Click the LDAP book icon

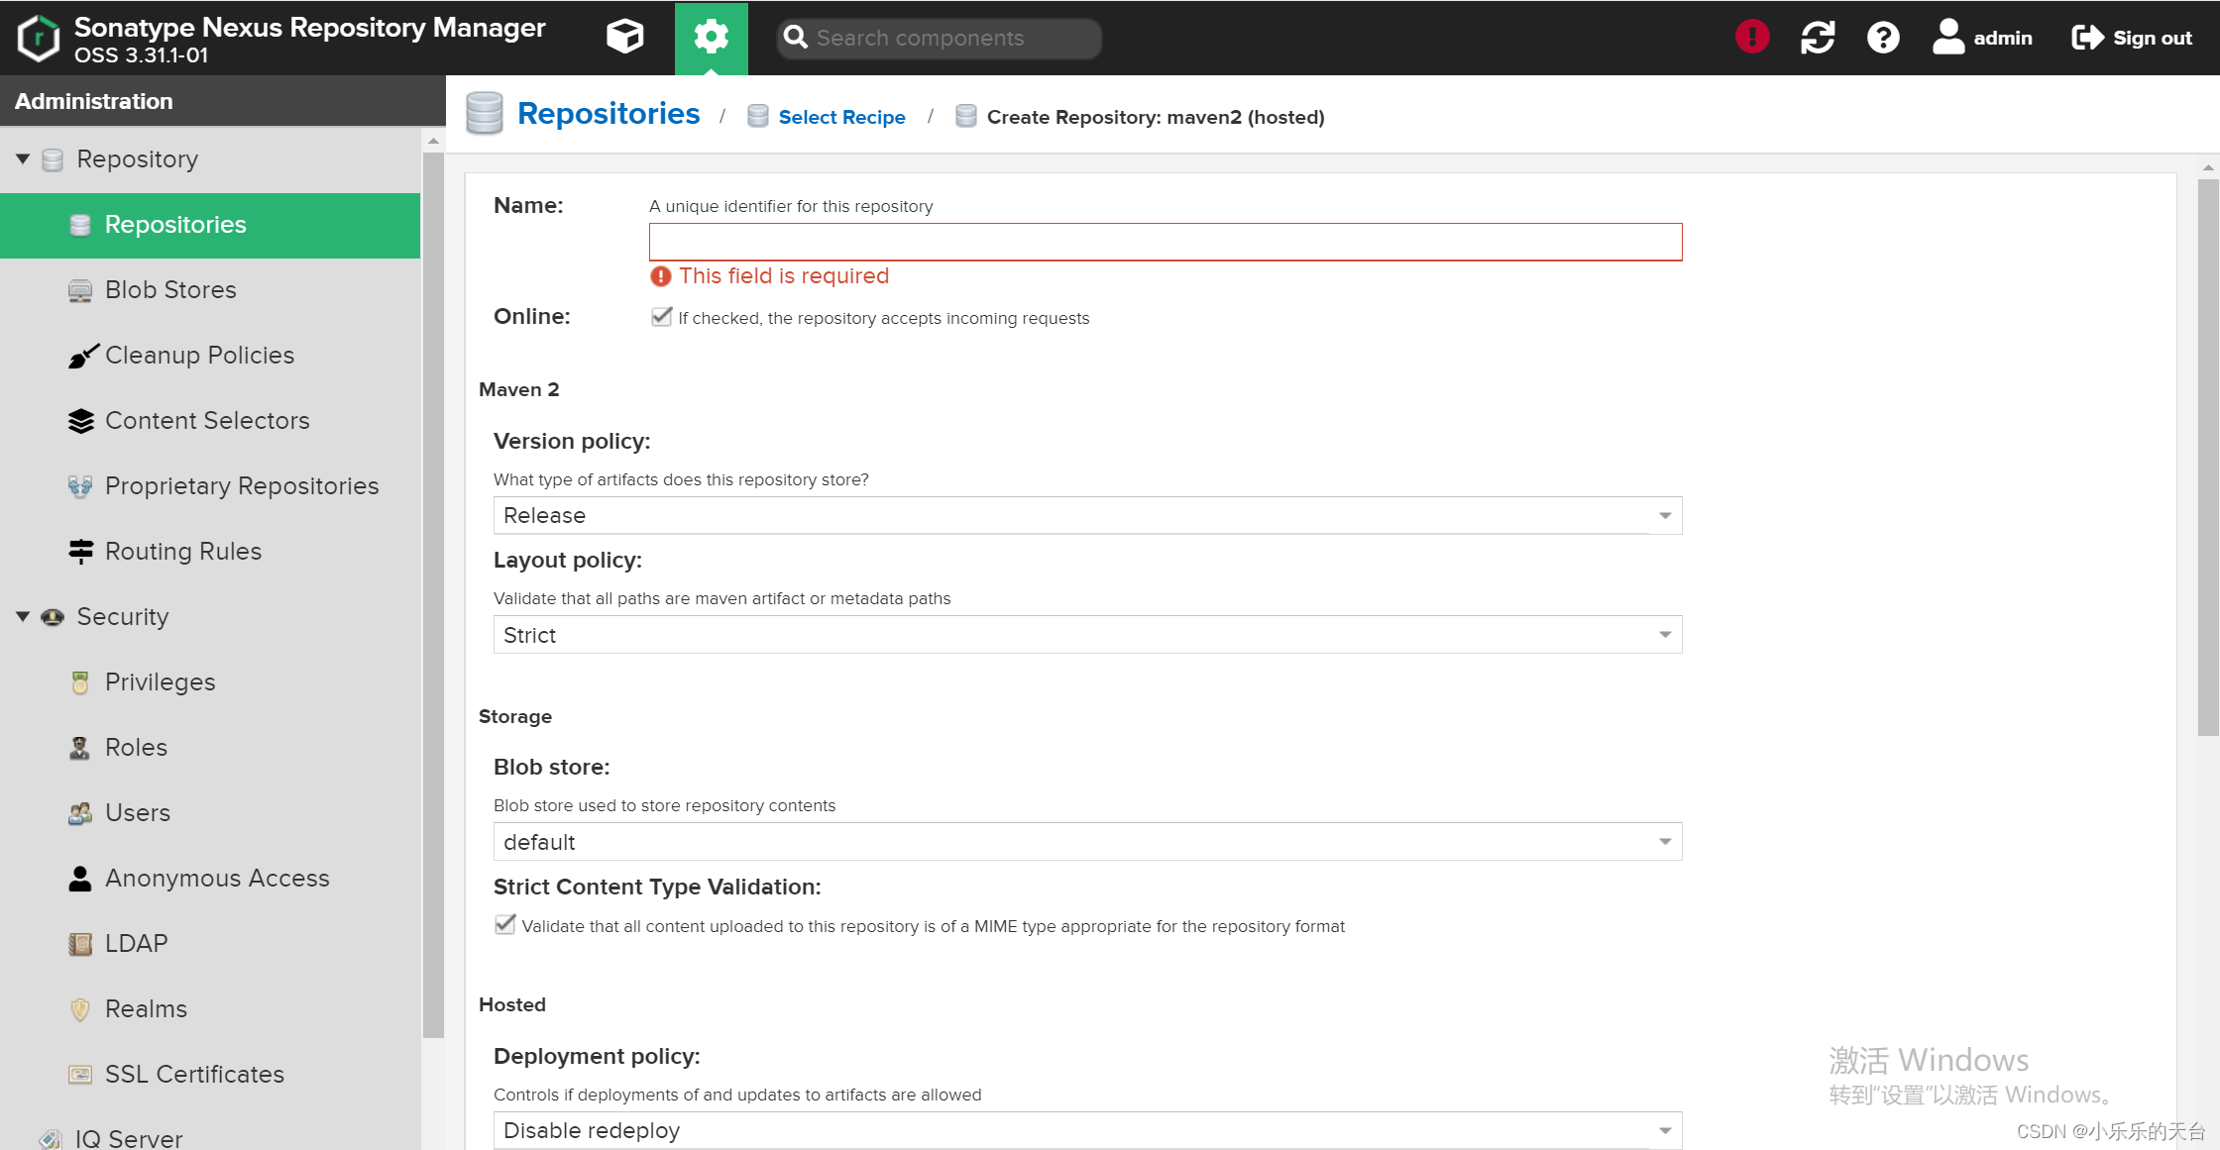(80, 944)
